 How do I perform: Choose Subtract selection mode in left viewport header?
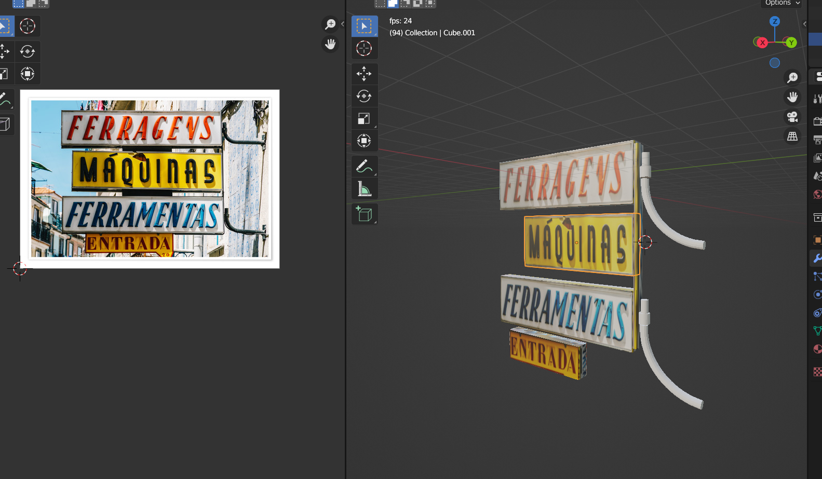(43, 3)
